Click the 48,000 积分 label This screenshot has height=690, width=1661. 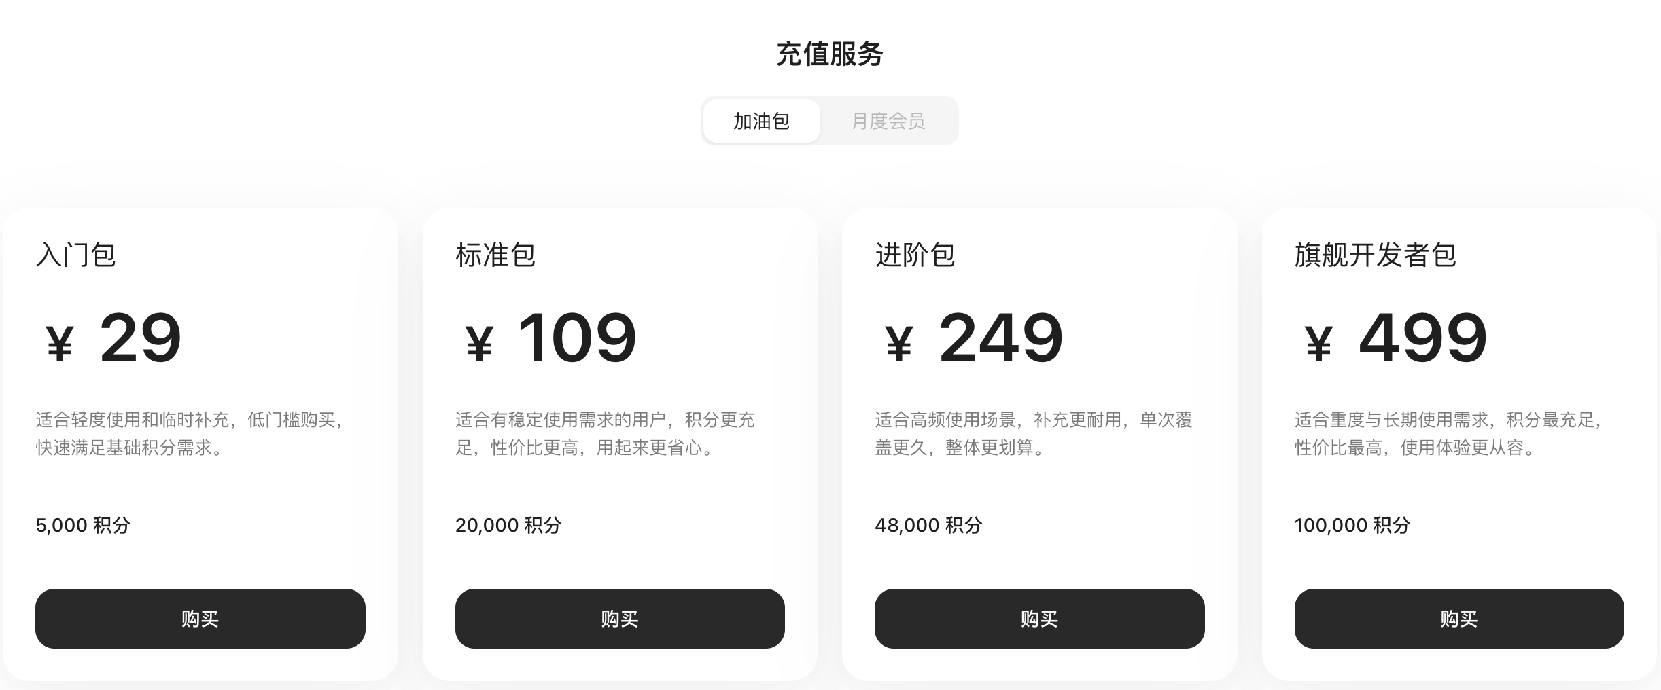click(x=928, y=525)
